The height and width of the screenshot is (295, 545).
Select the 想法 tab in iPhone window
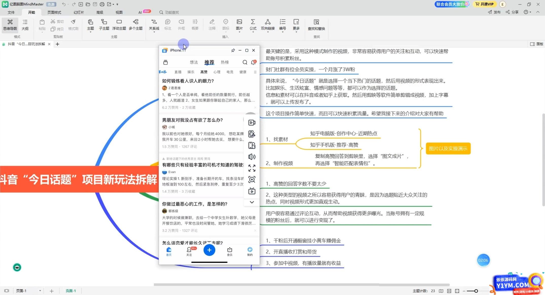(194, 62)
